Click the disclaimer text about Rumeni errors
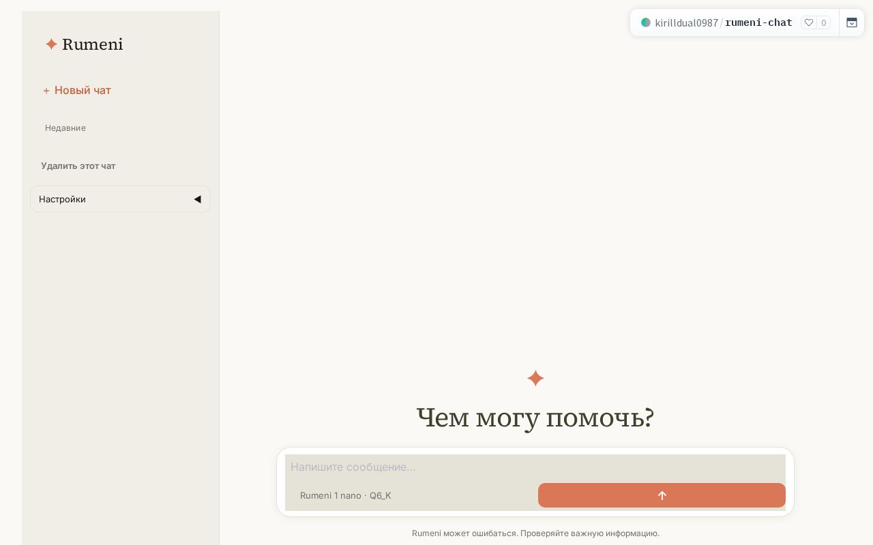 [535, 533]
